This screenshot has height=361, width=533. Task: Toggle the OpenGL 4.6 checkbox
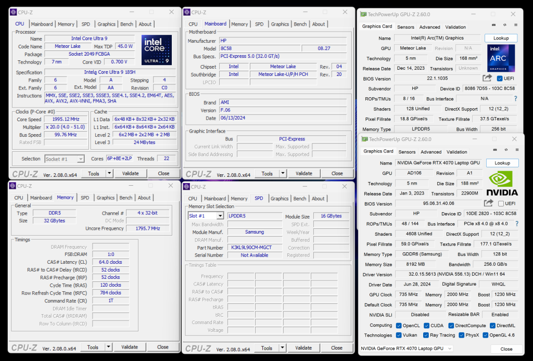point(486,335)
